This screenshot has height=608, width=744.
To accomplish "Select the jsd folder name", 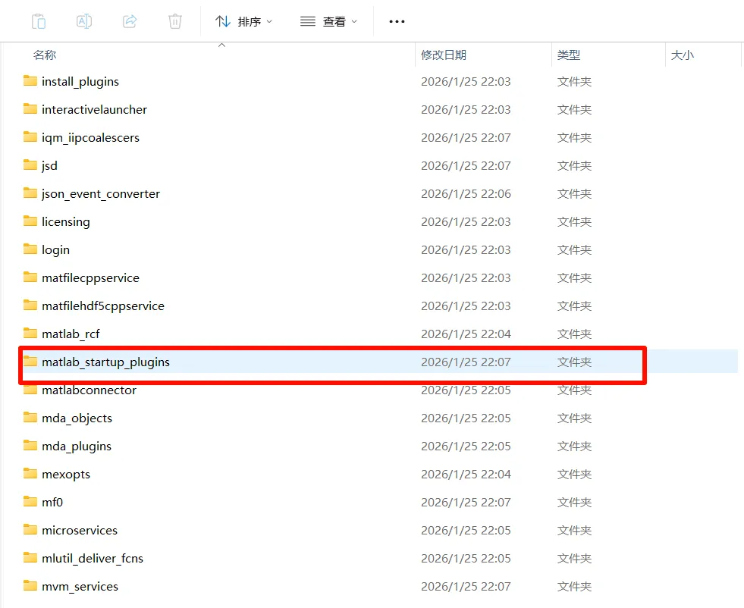I will coord(49,166).
